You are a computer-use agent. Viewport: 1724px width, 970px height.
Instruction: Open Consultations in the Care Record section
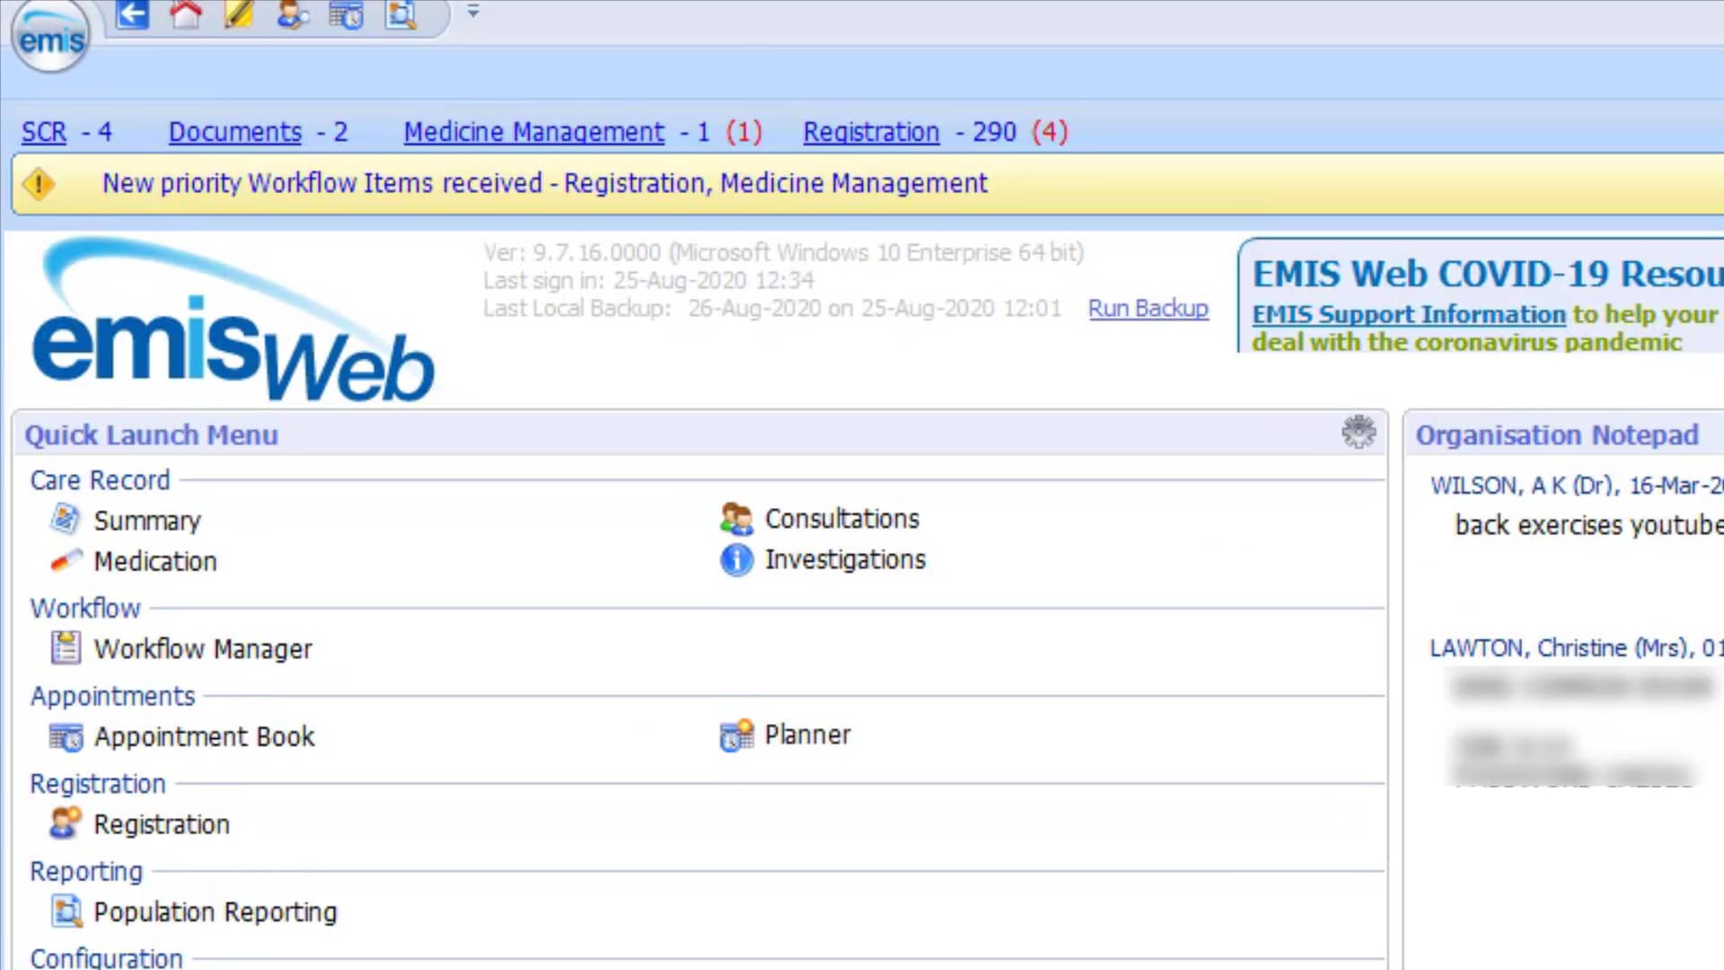click(841, 518)
